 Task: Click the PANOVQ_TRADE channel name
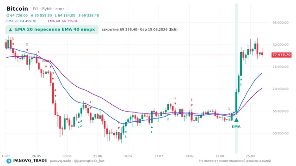pyautogui.click(x=30, y=161)
